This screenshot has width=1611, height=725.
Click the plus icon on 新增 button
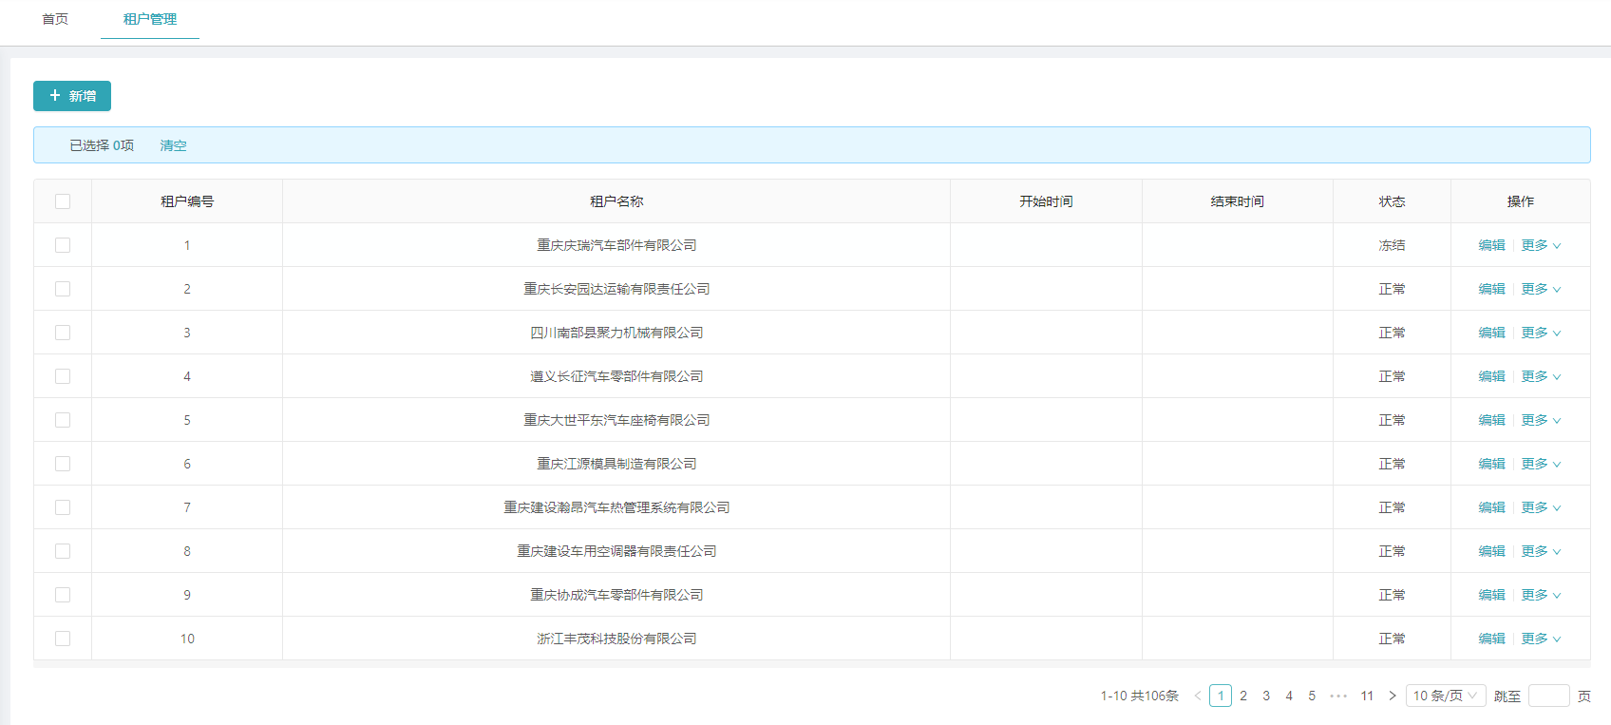55,96
